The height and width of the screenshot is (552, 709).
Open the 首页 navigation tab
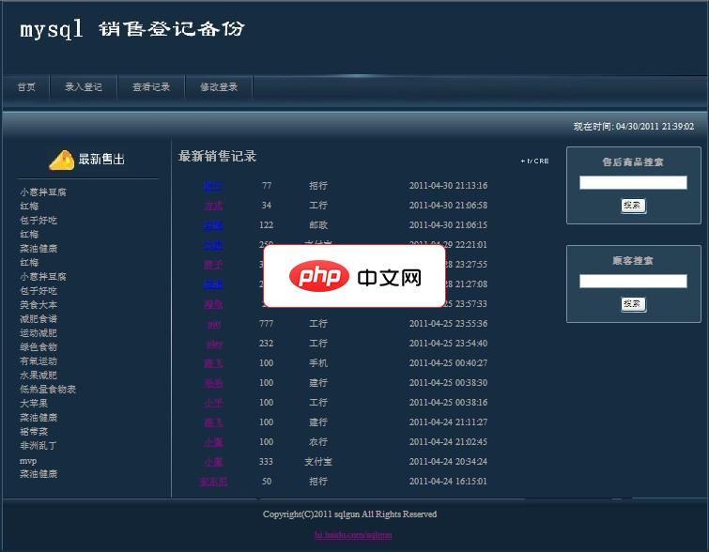[26, 86]
